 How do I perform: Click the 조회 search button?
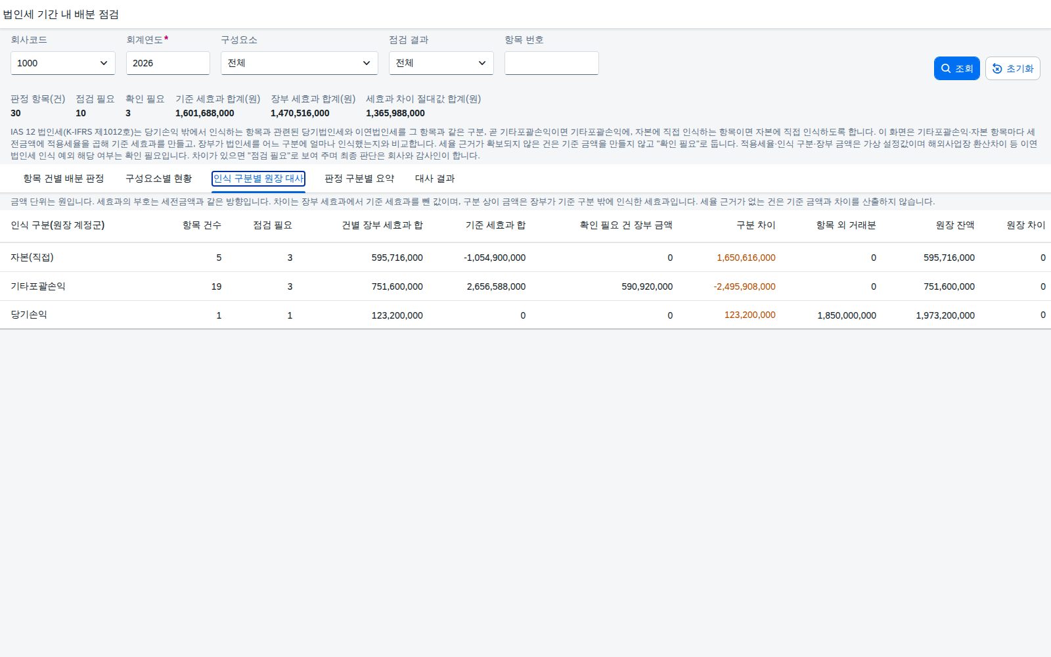coord(956,68)
